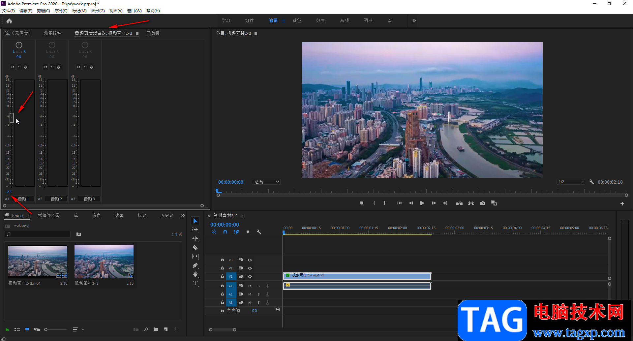The width and height of the screenshot is (633, 341).
Task: Switch to 音频 workspace
Action: (x=344, y=20)
